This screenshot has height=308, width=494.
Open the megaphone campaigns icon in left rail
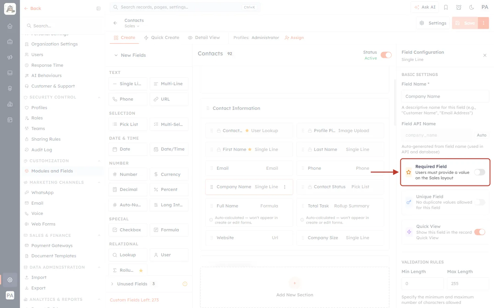point(10,57)
